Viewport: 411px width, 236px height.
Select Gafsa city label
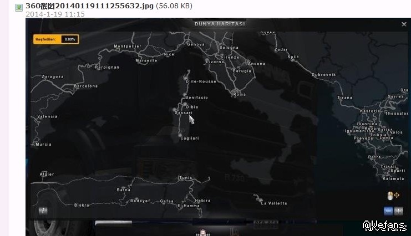[x=167, y=201]
